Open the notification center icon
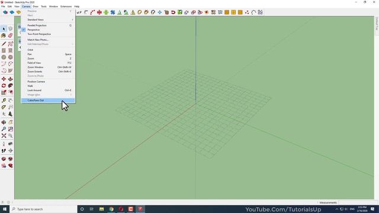This screenshot has width=379, height=213. 372,209
